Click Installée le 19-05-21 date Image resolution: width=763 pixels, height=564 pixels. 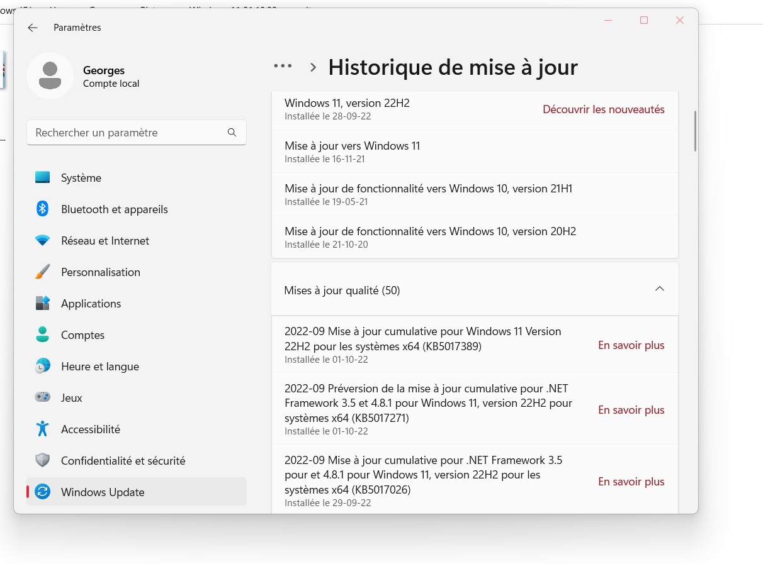click(325, 202)
